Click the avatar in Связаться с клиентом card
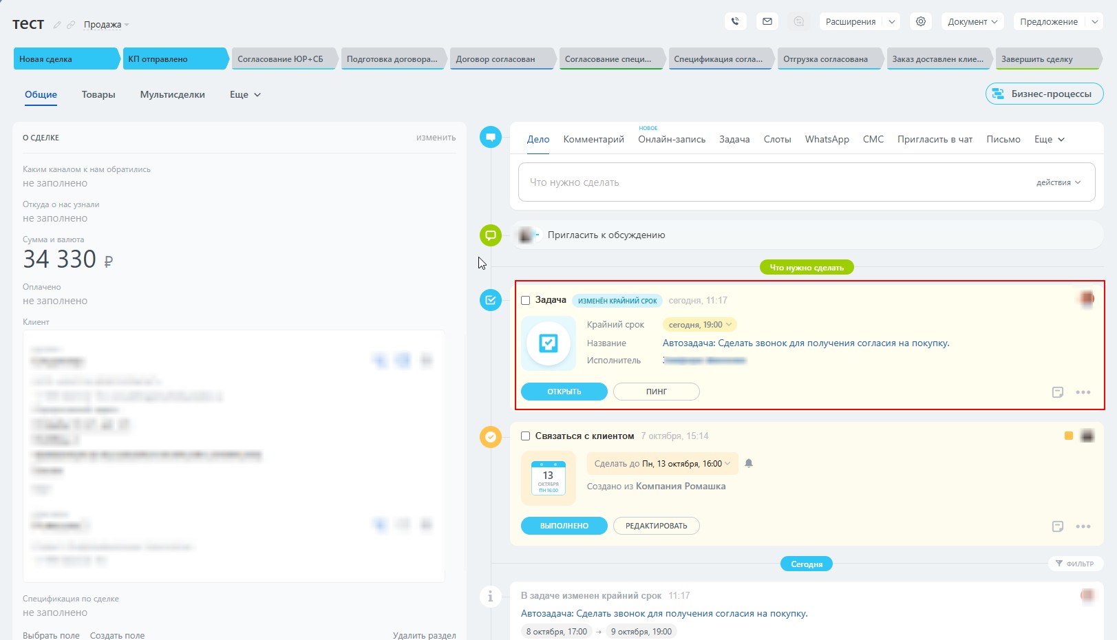 tap(1087, 436)
